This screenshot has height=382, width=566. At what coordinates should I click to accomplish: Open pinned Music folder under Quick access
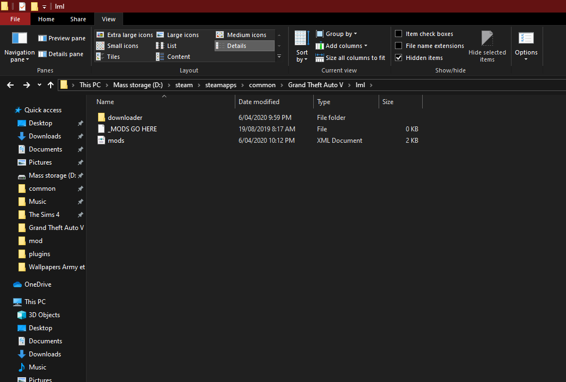coord(37,202)
